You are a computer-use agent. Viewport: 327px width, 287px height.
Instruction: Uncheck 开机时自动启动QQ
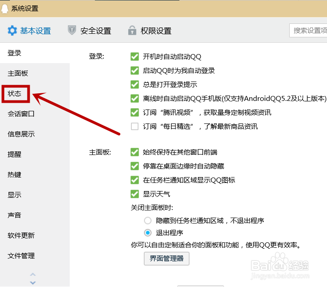pyautogui.click(x=134, y=57)
